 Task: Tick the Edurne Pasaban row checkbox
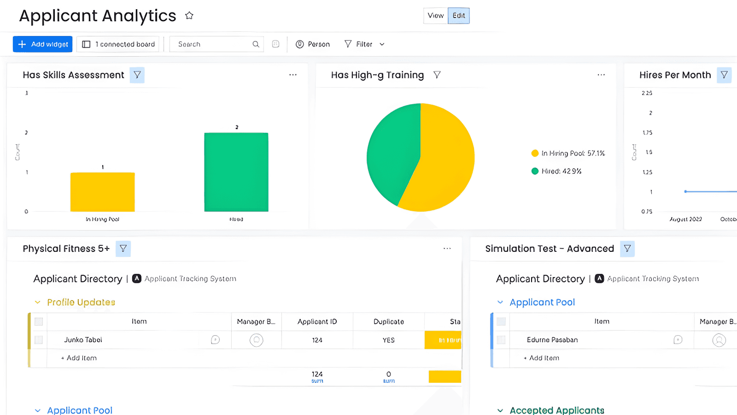(501, 340)
